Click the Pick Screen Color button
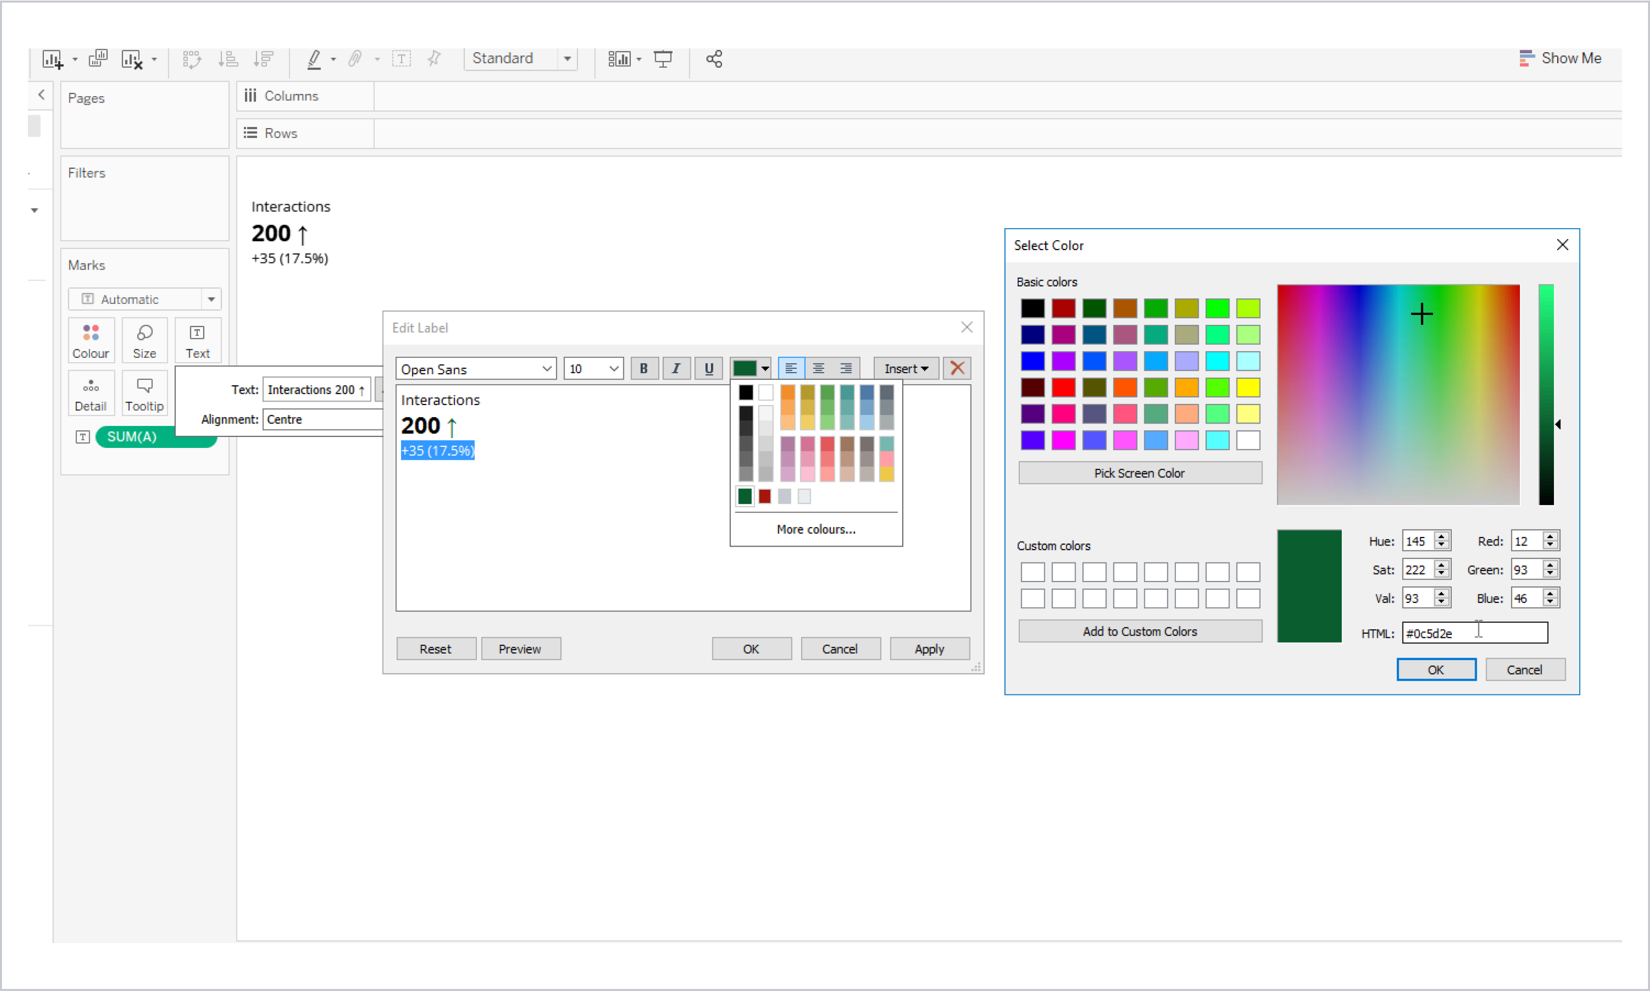This screenshot has width=1650, height=991. (x=1138, y=471)
